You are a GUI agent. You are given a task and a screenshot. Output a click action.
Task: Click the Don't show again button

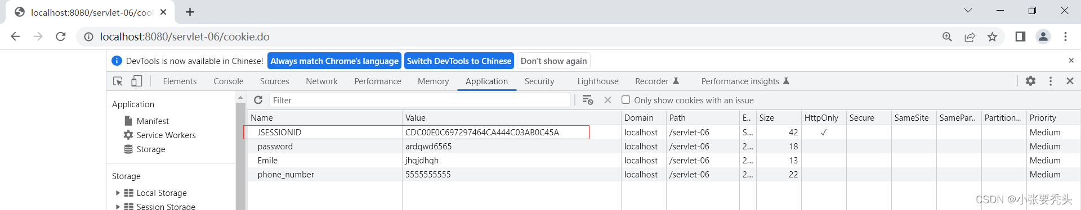(553, 61)
